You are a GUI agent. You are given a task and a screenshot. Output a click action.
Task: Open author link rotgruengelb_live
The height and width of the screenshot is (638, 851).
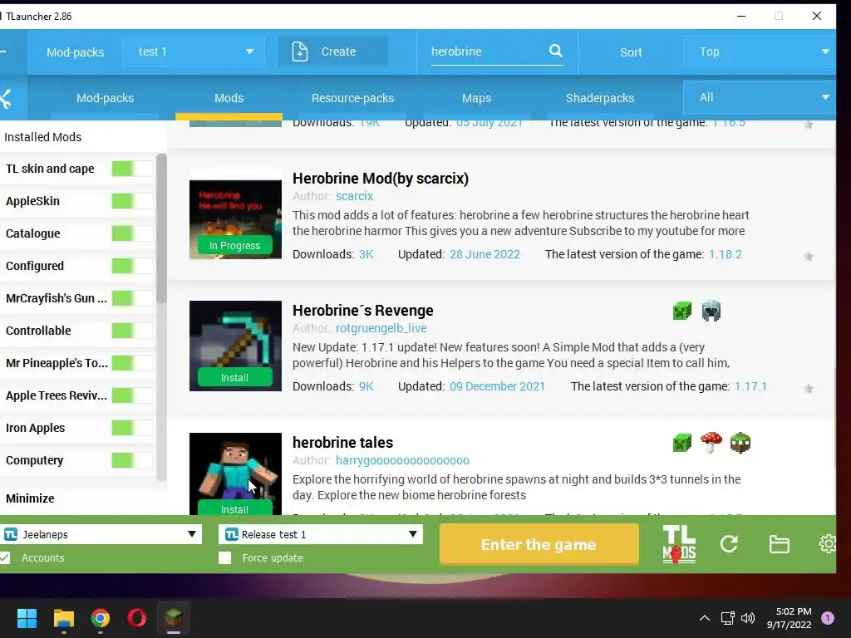pos(381,328)
